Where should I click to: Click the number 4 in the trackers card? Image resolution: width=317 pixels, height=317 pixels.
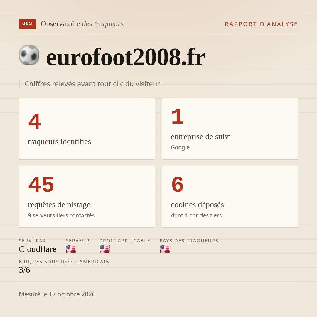point(35,121)
